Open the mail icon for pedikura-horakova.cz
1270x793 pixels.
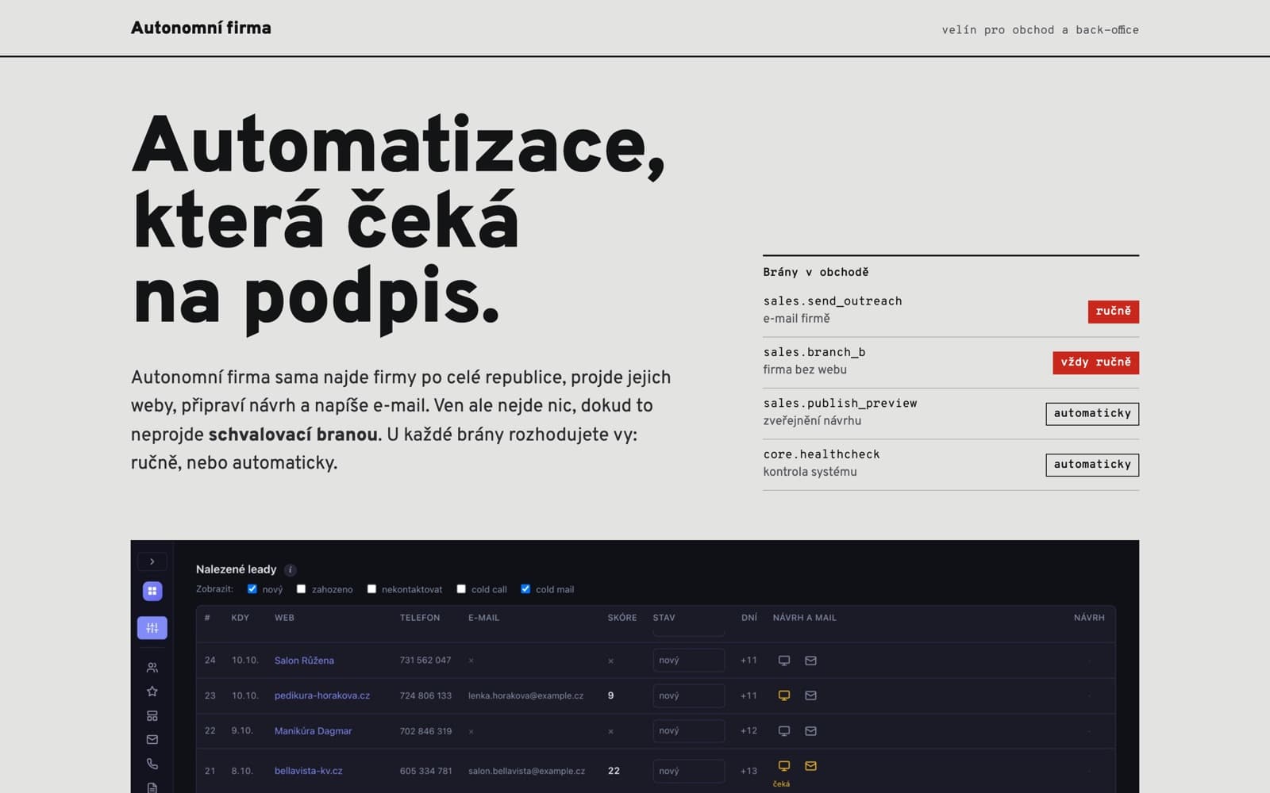810,695
